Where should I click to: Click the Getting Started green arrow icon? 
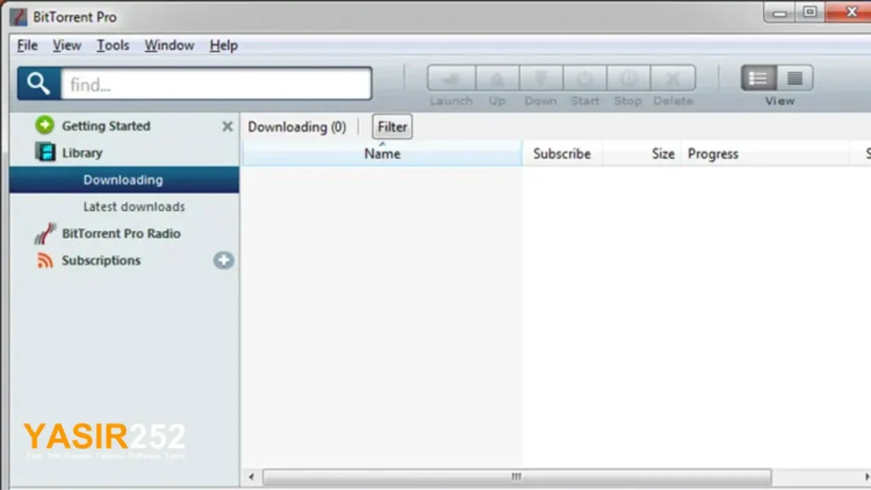[x=45, y=126]
